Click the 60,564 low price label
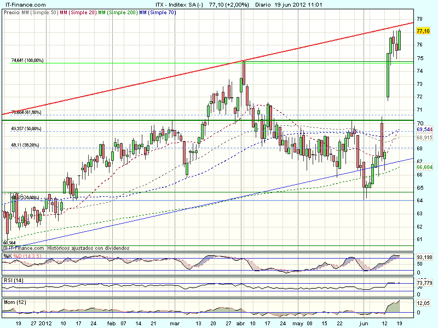 tap(9, 243)
